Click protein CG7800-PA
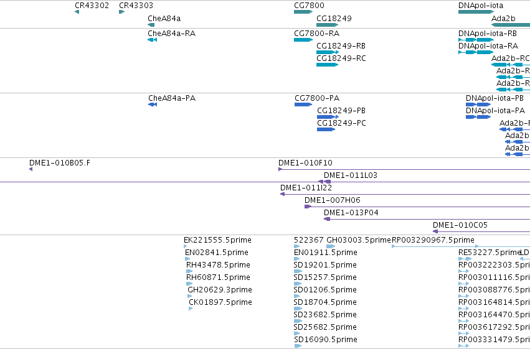 tap(317, 98)
